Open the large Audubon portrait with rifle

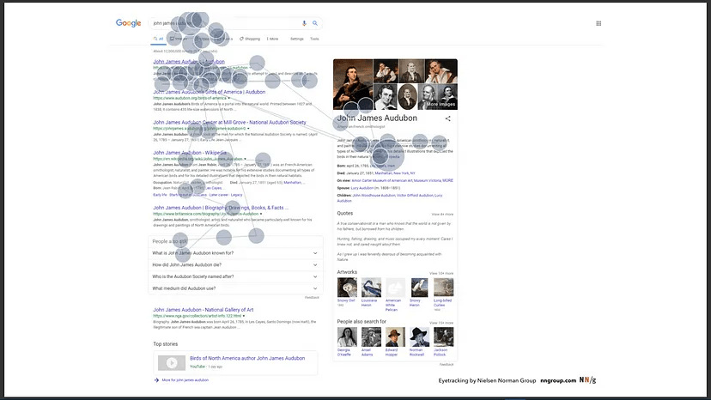[x=353, y=84]
